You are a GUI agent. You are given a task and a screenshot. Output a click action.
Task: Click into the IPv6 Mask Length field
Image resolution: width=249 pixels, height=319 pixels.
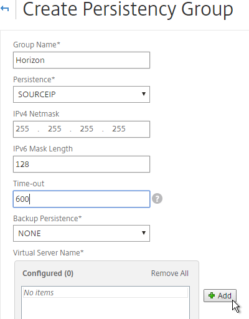pyautogui.click(x=82, y=164)
